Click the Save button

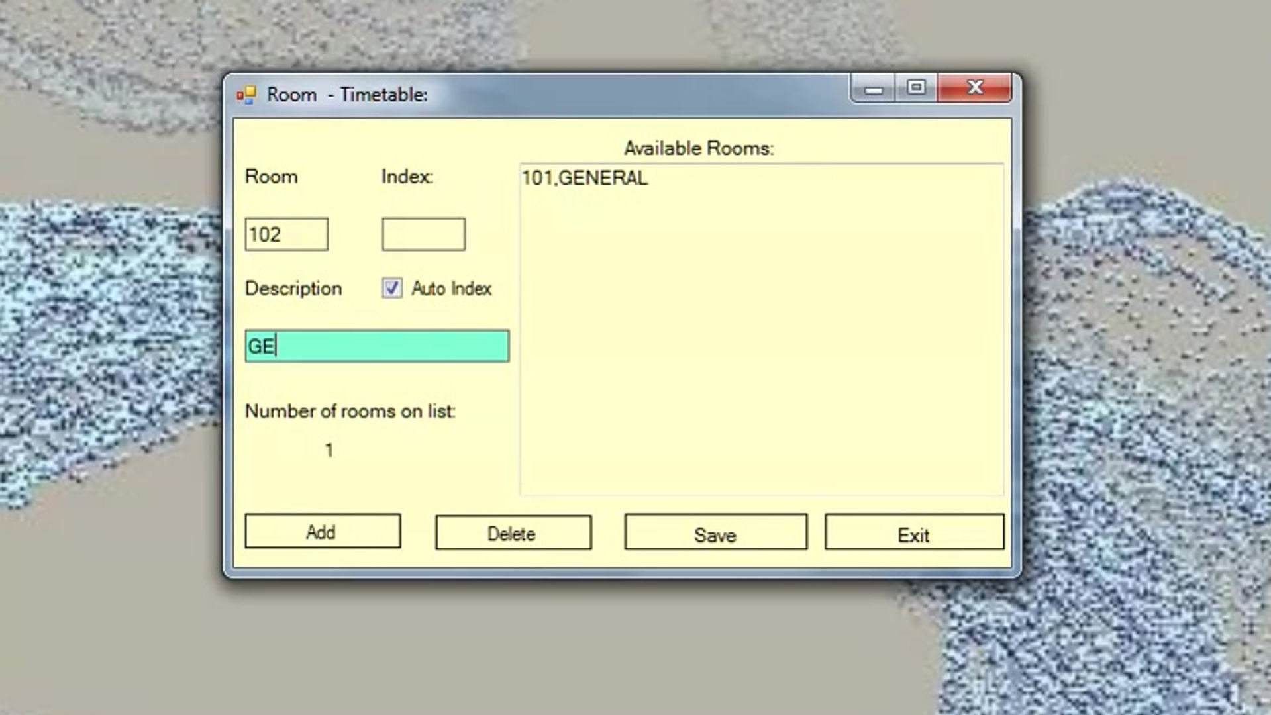[x=715, y=532]
